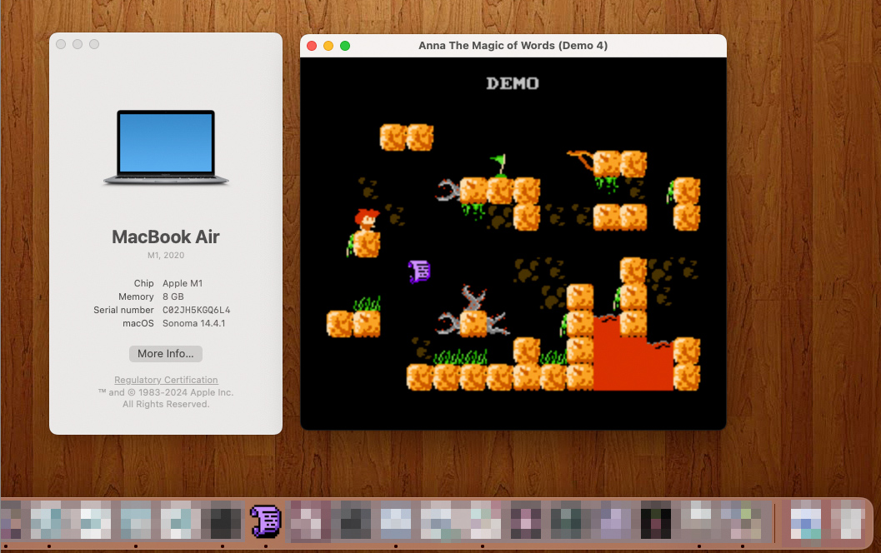Screen dimensions: 881x553
Task: Click the "macOS" label in About This Mac
Action: tap(138, 323)
